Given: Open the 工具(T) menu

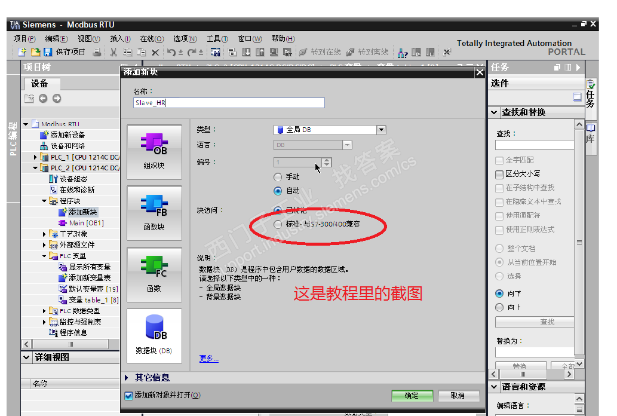Looking at the screenshot, I should coord(217,39).
